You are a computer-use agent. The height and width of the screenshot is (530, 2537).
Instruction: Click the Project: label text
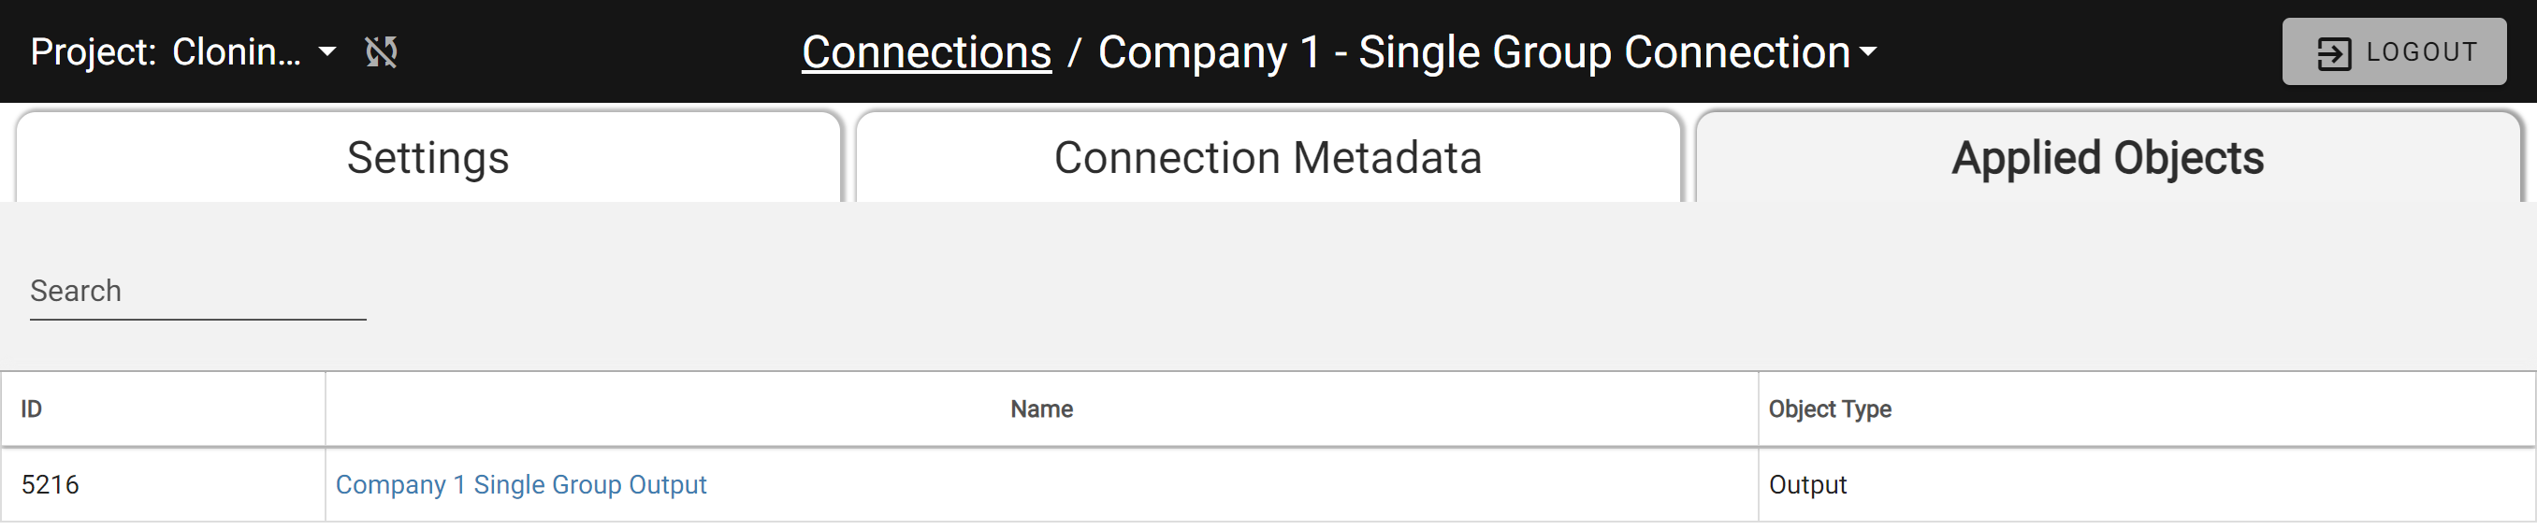[94, 52]
